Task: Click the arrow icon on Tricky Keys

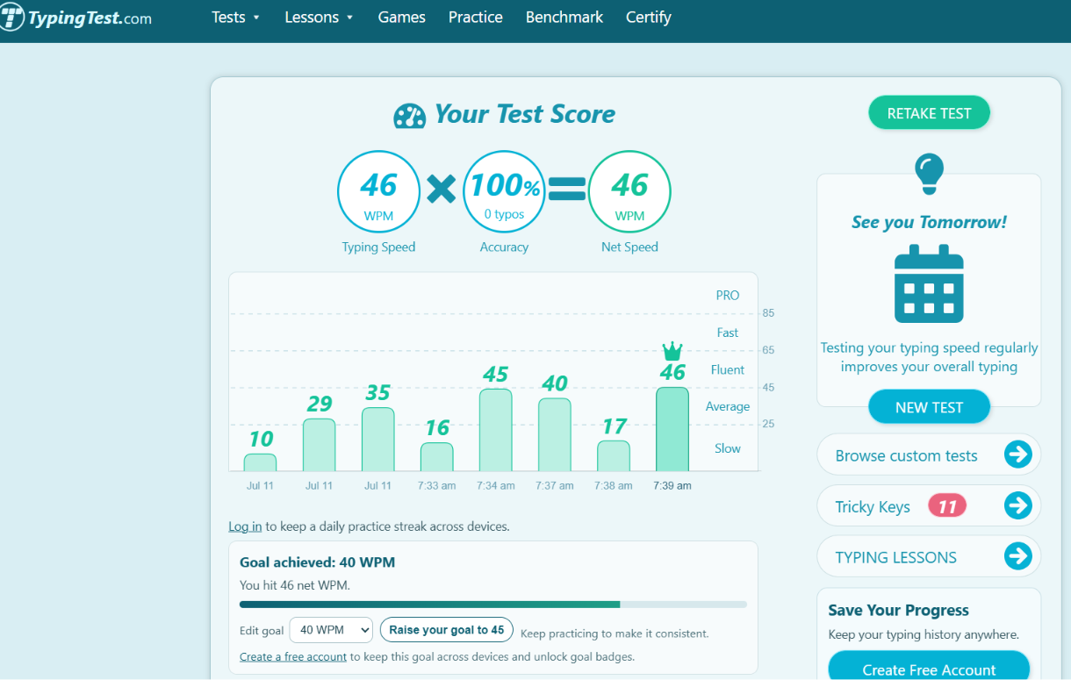Action: (1017, 506)
